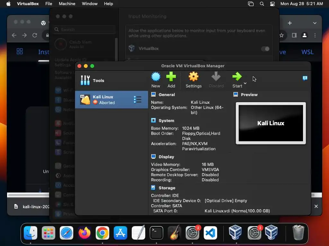Click the VMSVGA graphics controller value
The image size is (329, 246).
point(210,170)
